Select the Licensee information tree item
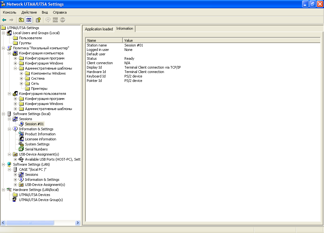This screenshot has width=324, height=233. 40,139
